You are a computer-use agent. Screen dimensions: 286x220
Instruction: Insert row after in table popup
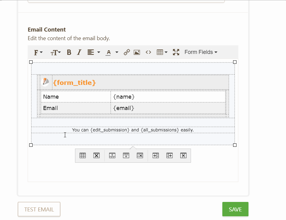(x=126, y=156)
